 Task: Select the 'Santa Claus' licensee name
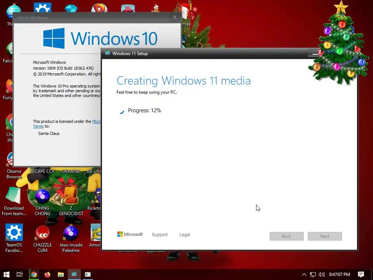point(49,133)
